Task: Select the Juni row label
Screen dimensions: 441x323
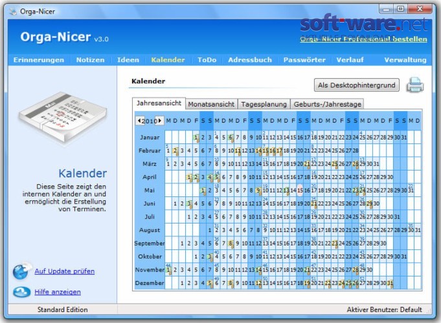Action: [x=150, y=203]
